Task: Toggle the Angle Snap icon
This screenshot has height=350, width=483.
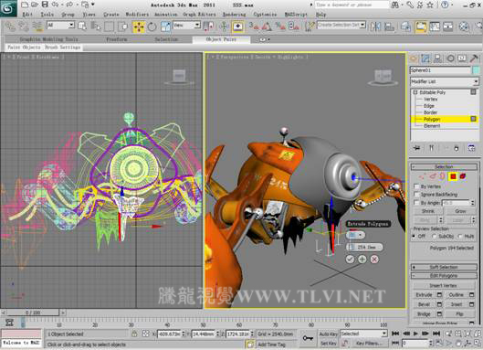Action: pyautogui.click(x=267, y=27)
